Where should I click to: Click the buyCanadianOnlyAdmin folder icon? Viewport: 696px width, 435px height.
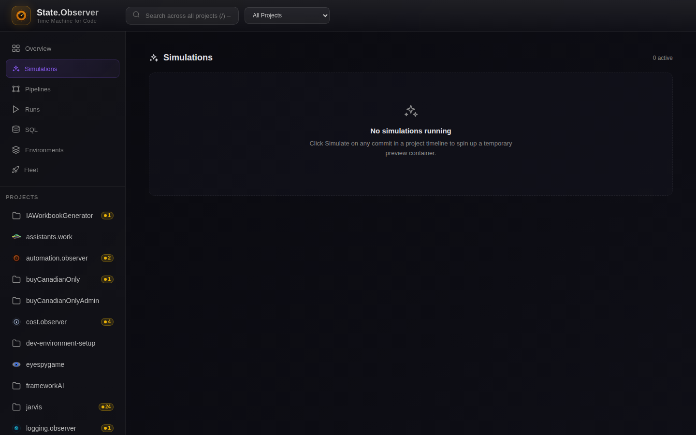click(x=16, y=301)
